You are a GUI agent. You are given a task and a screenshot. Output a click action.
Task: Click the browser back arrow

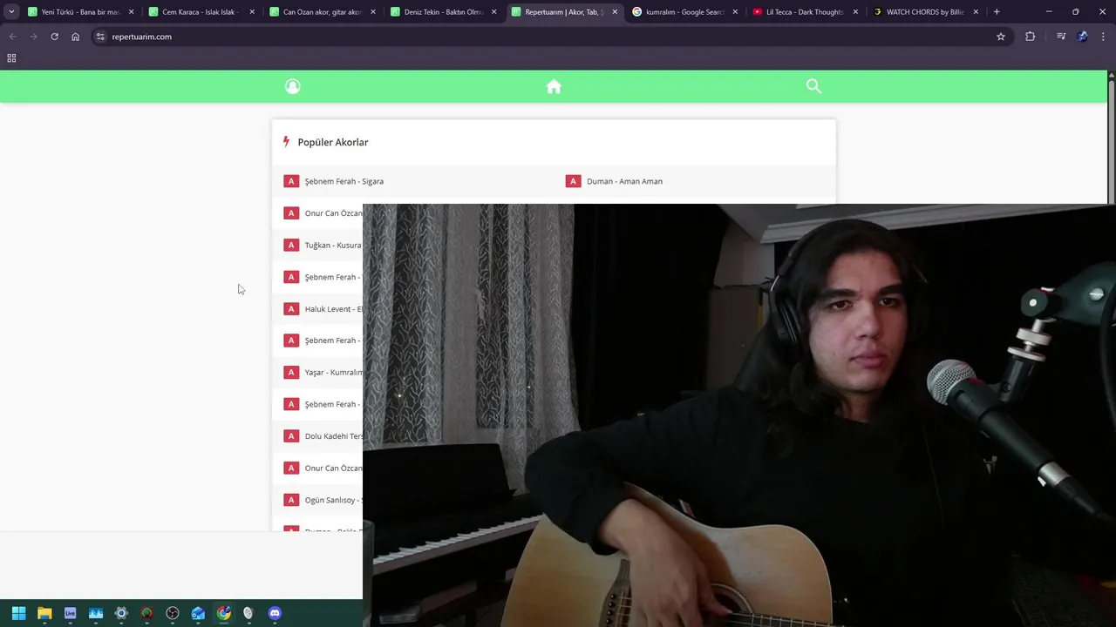pos(12,37)
